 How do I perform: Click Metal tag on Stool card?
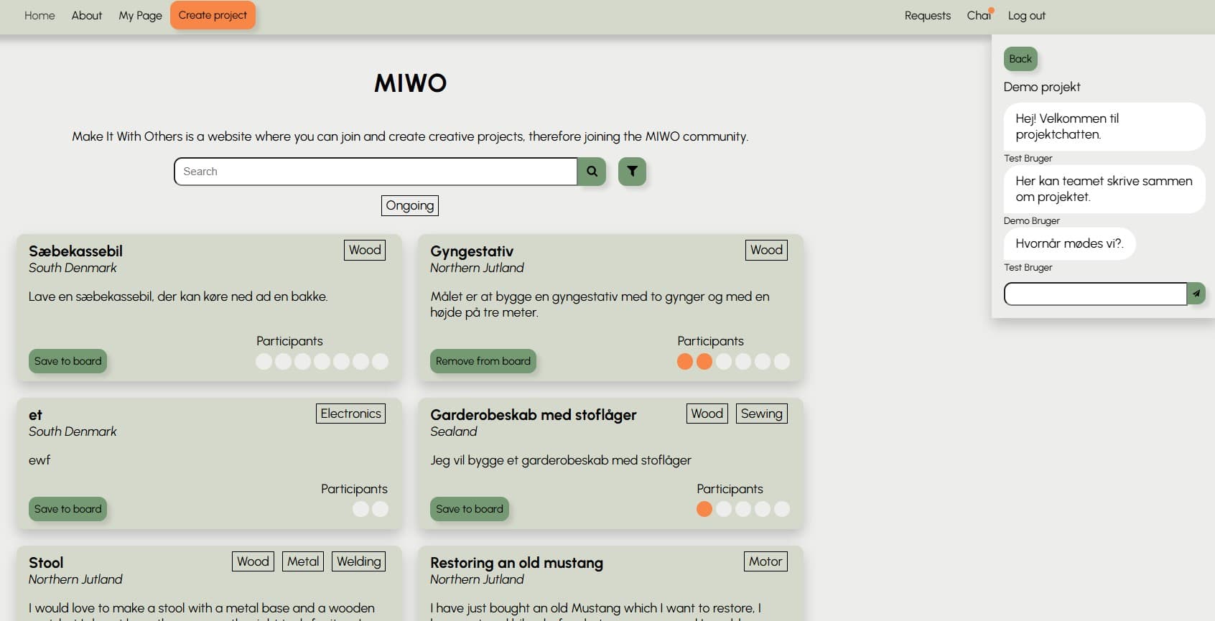(x=303, y=561)
